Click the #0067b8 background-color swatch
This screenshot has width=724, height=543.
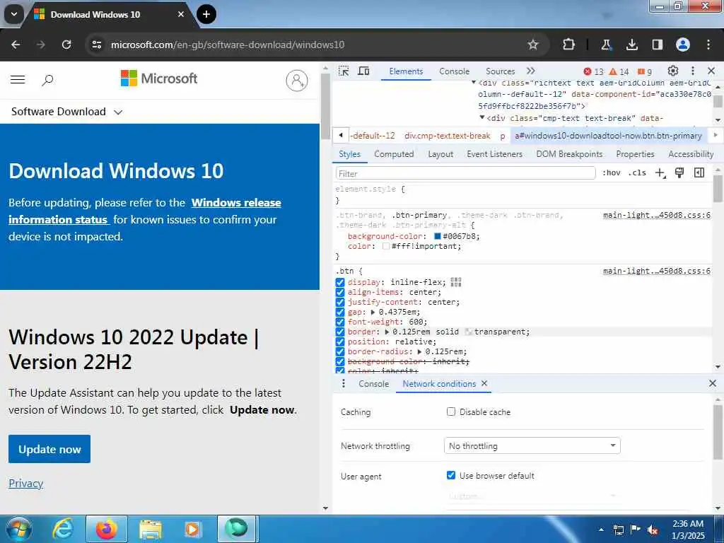[x=437, y=236]
